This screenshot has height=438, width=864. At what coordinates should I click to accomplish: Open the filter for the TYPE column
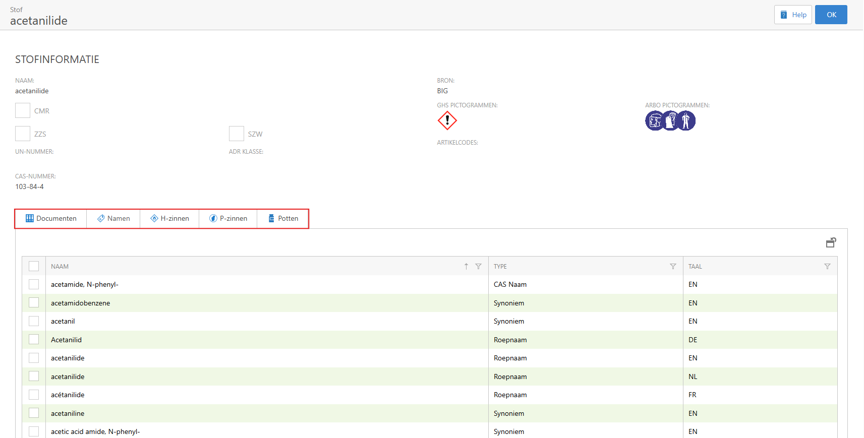pos(673,267)
